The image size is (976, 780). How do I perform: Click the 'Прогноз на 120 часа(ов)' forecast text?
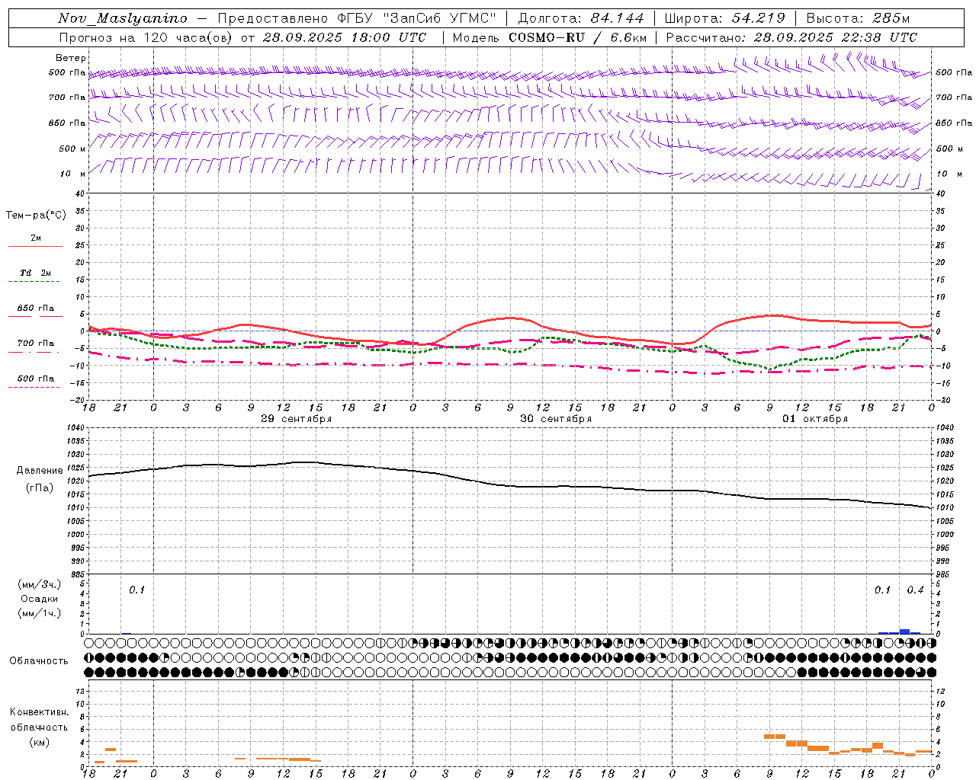(147, 37)
